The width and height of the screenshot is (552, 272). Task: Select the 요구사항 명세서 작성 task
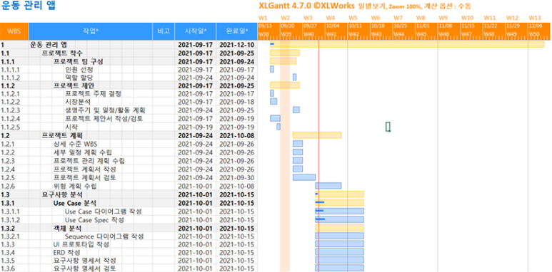84,261
